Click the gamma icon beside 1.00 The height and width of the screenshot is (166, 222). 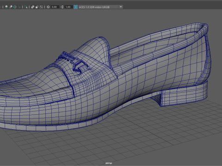[x=62, y=7]
